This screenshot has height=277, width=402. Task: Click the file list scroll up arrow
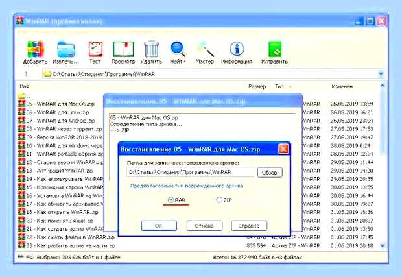383,86
